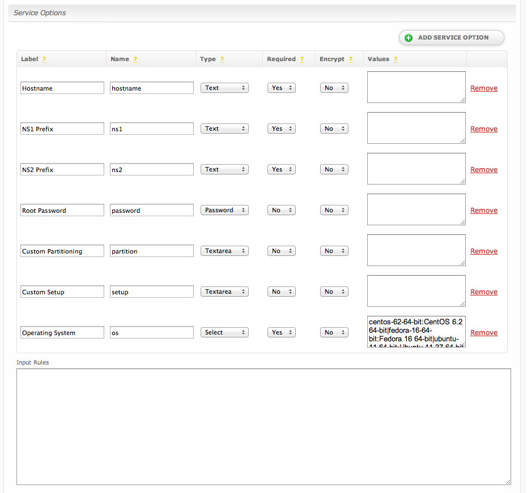Click the help icon beside Name header
This screenshot has height=493, width=527.
point(135,59)
